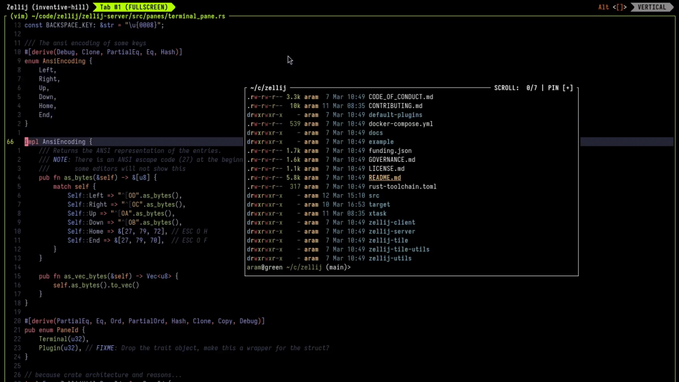The width and height of the screenshot is (679, 382).
Task: Select the src directory entry
Action: [x=374, y=196]
